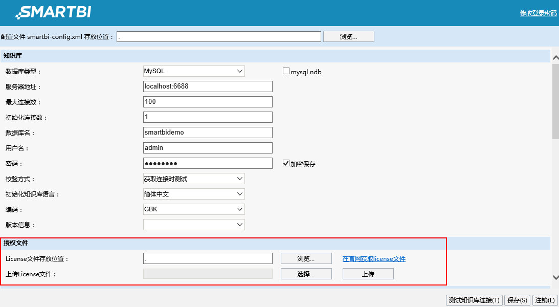Click 浏览 button beside config file location
The image size is (559, 307).
349,36
